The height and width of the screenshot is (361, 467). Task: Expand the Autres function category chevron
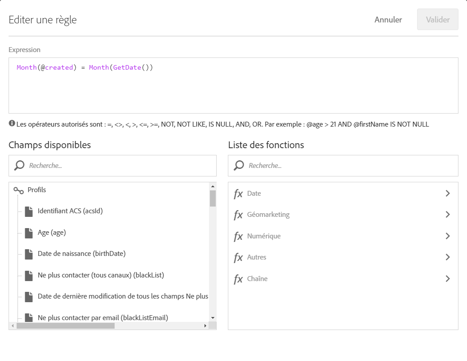coord(447,257)
